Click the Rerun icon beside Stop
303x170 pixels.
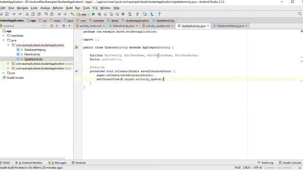117,14
